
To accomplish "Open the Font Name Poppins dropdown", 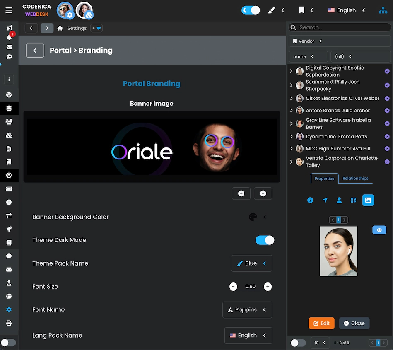I will [247, 309].
